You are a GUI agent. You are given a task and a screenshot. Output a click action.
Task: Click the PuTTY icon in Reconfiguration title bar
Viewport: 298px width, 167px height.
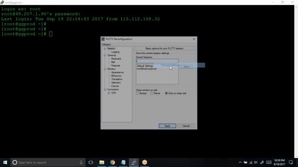click(103, 39)
